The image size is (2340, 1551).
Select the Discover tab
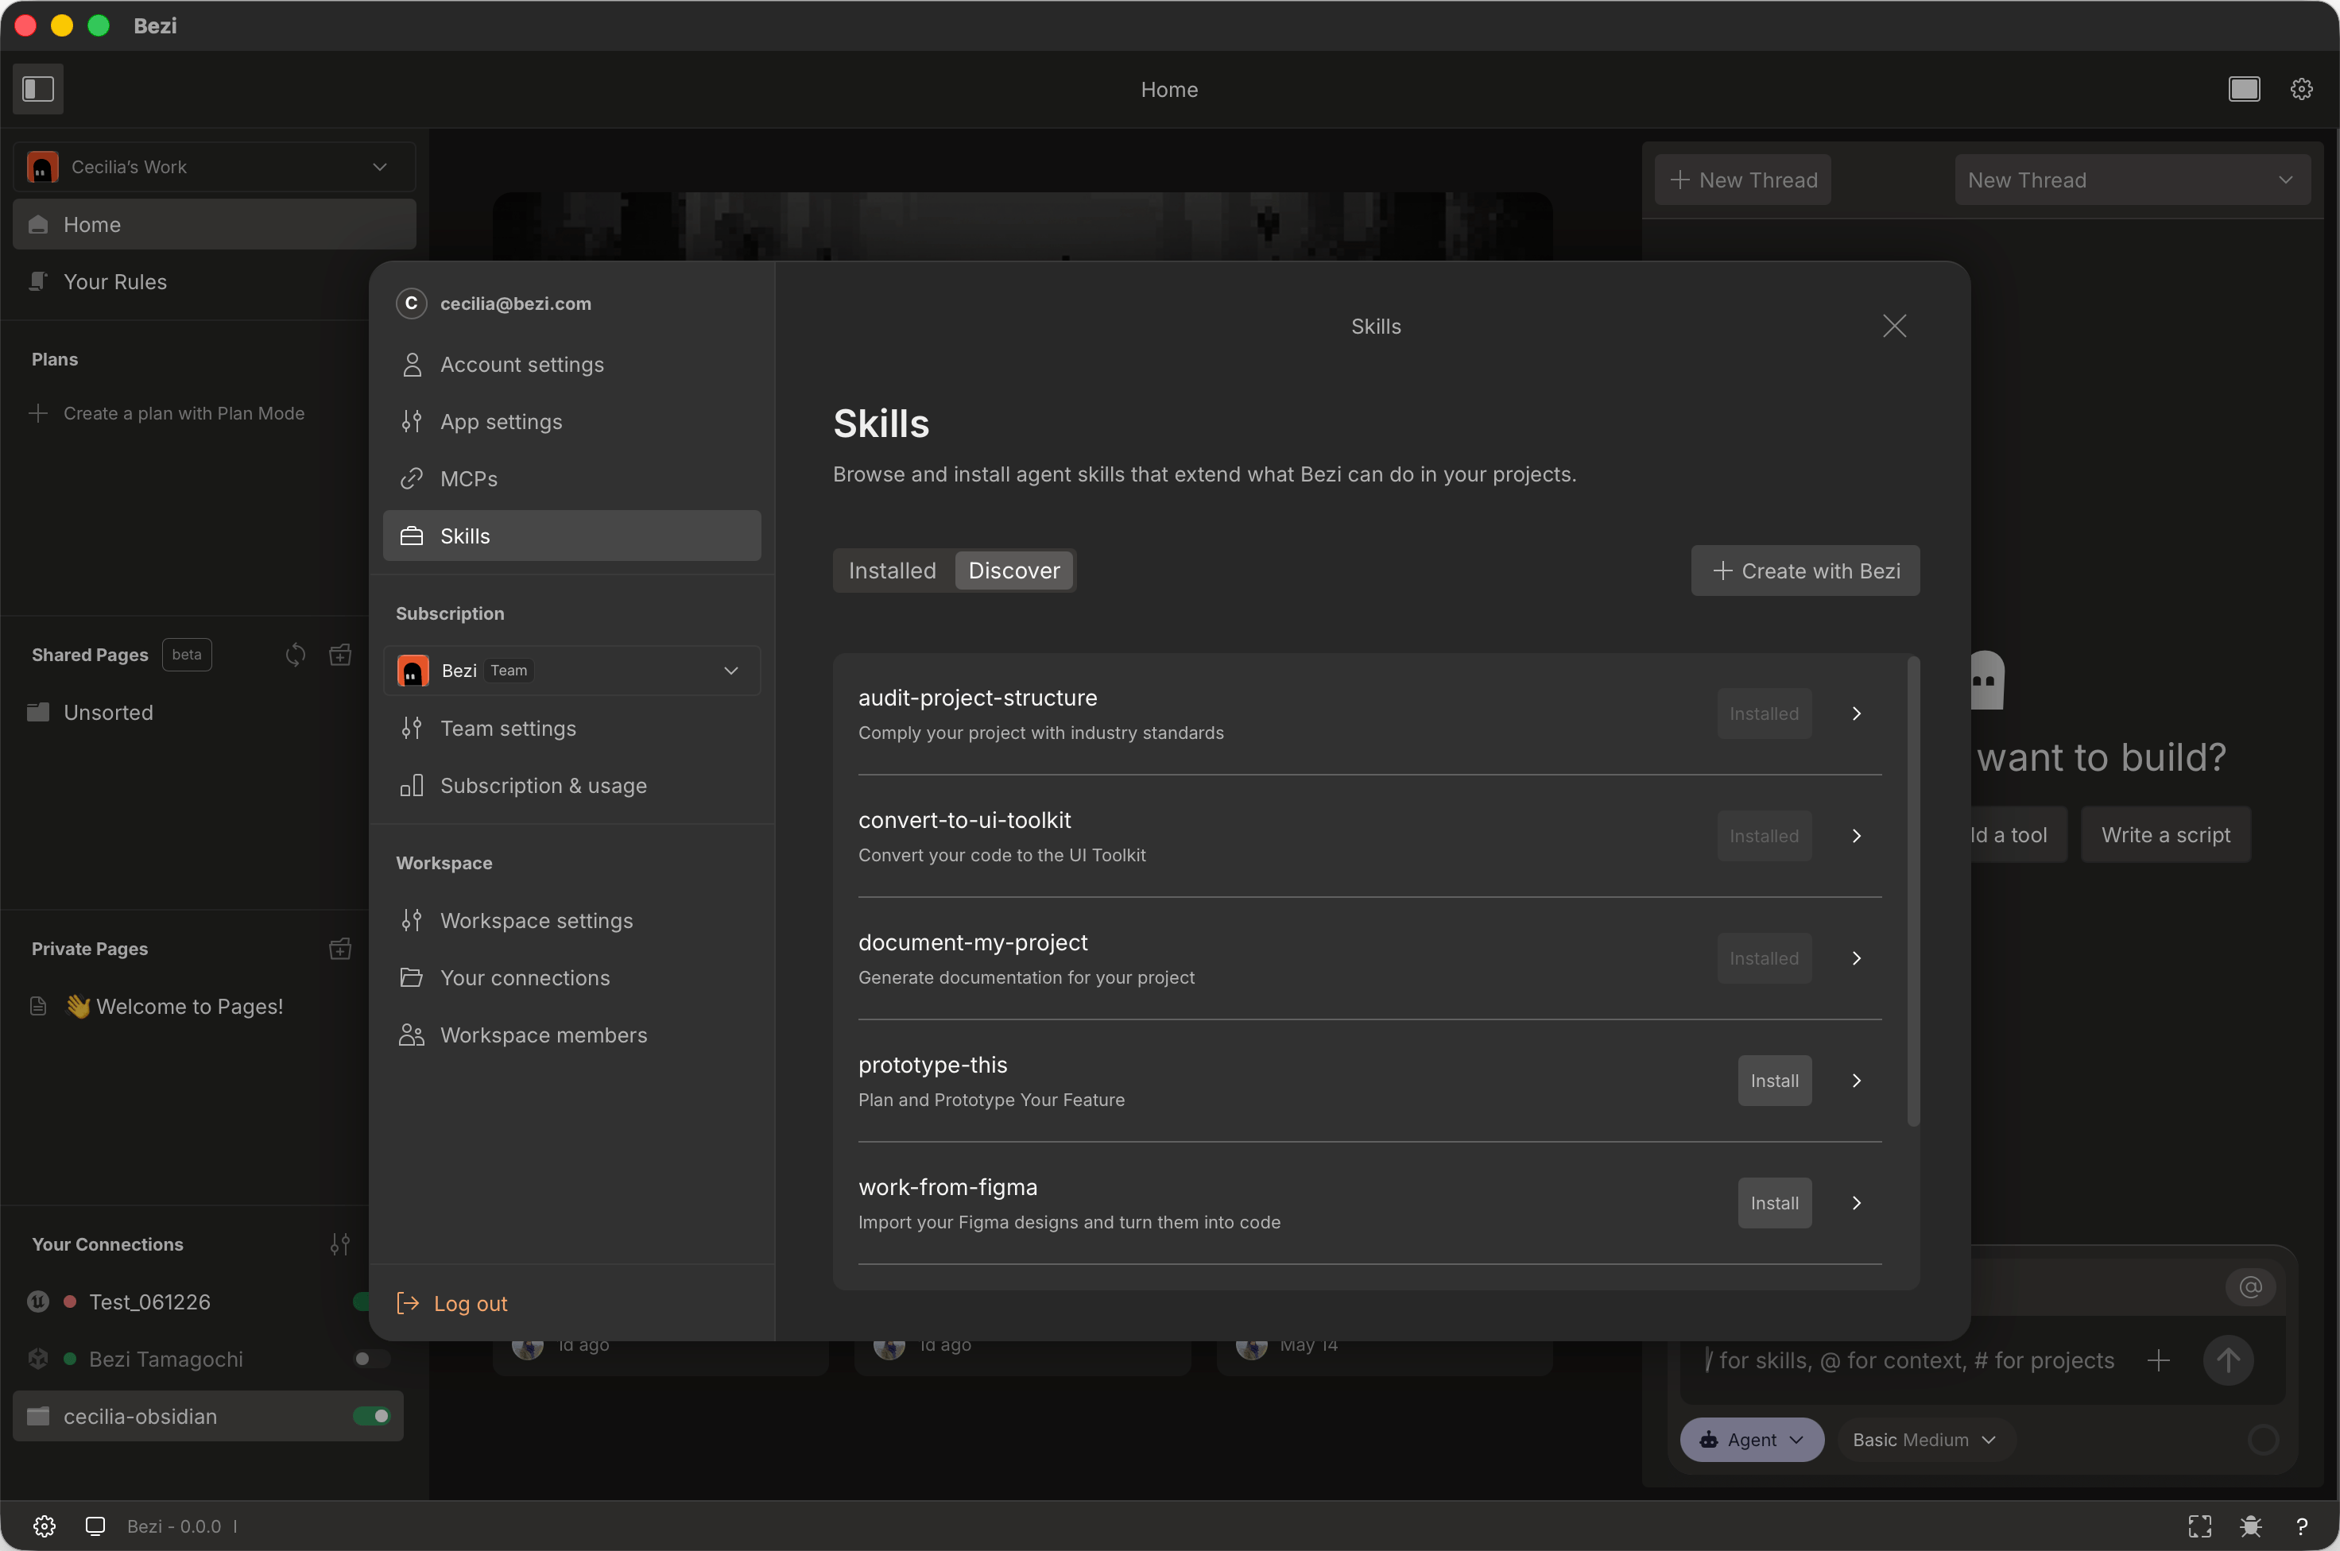coord(1013,570)
